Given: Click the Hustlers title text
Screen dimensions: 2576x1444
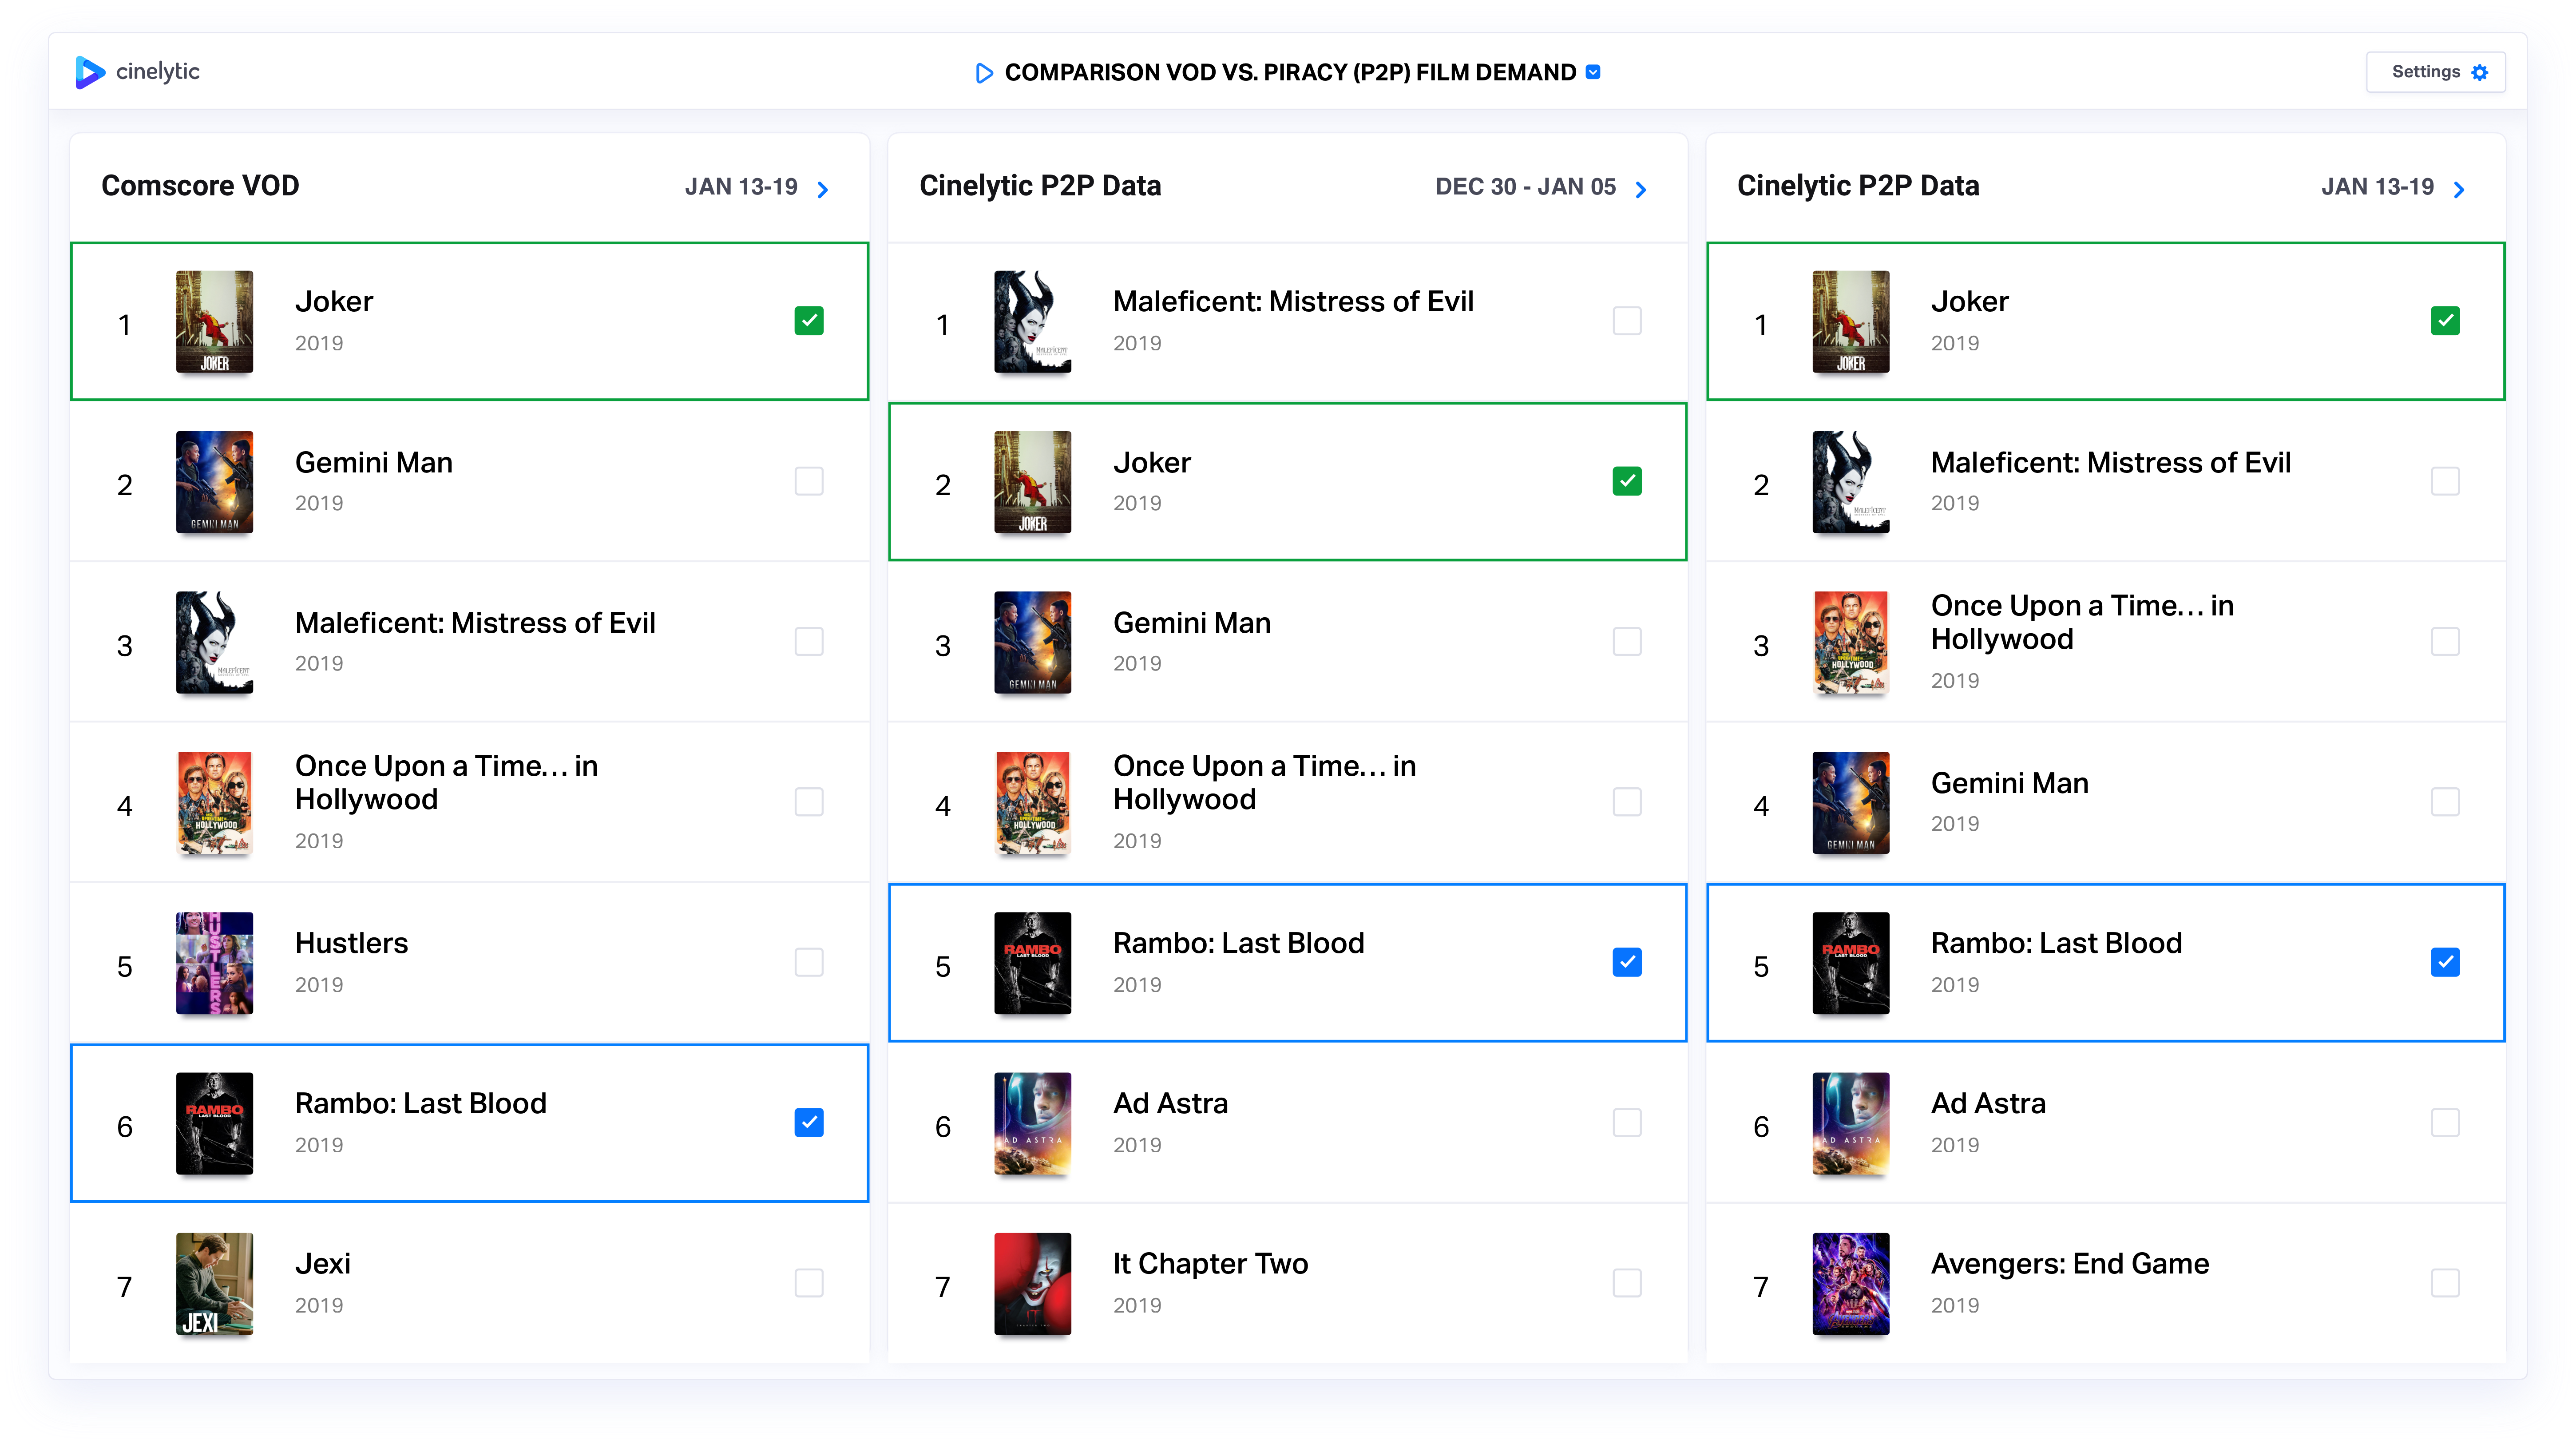Looking at the screenshot, I should (351, 943).
